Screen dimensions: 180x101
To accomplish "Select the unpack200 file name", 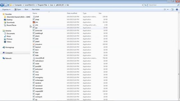I will coord(39,91).
